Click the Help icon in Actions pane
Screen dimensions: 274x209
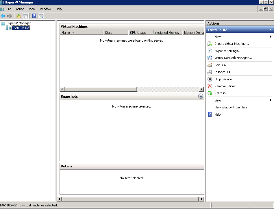pyautogui.click(x=210, y=114)
